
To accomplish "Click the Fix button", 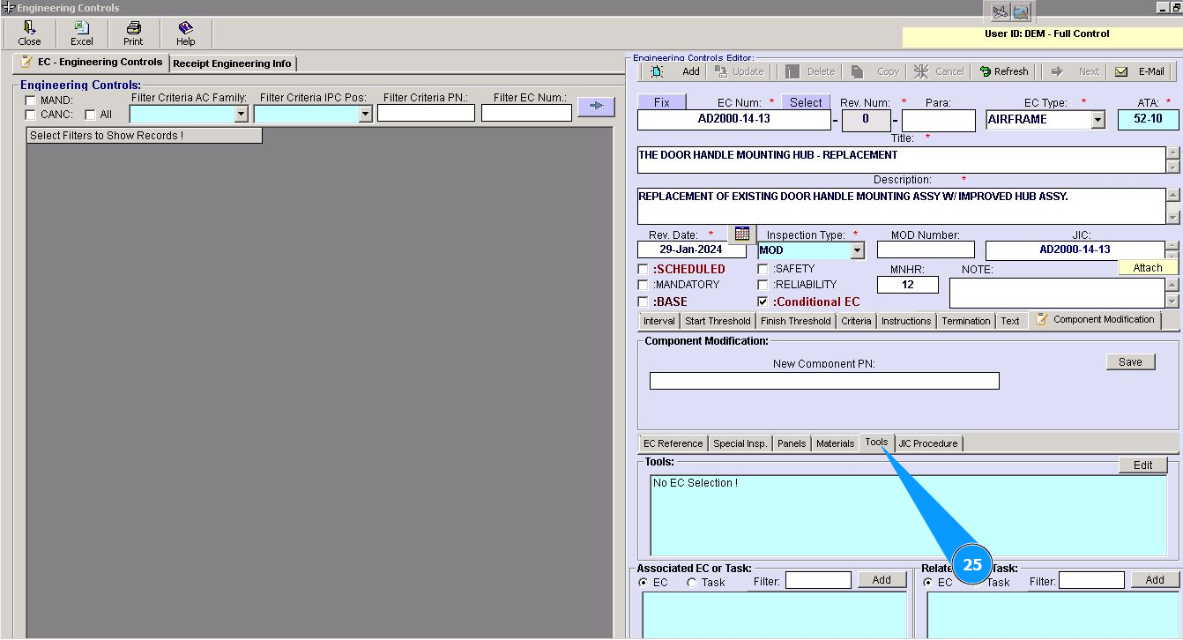I will point(660,103).
